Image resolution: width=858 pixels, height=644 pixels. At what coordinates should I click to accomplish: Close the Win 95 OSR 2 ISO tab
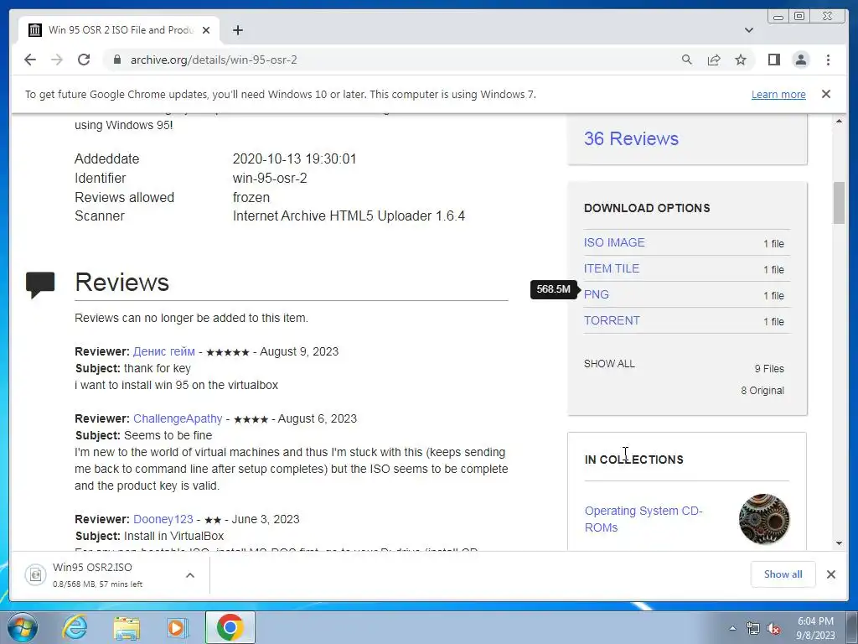click(x=206, y=30)
